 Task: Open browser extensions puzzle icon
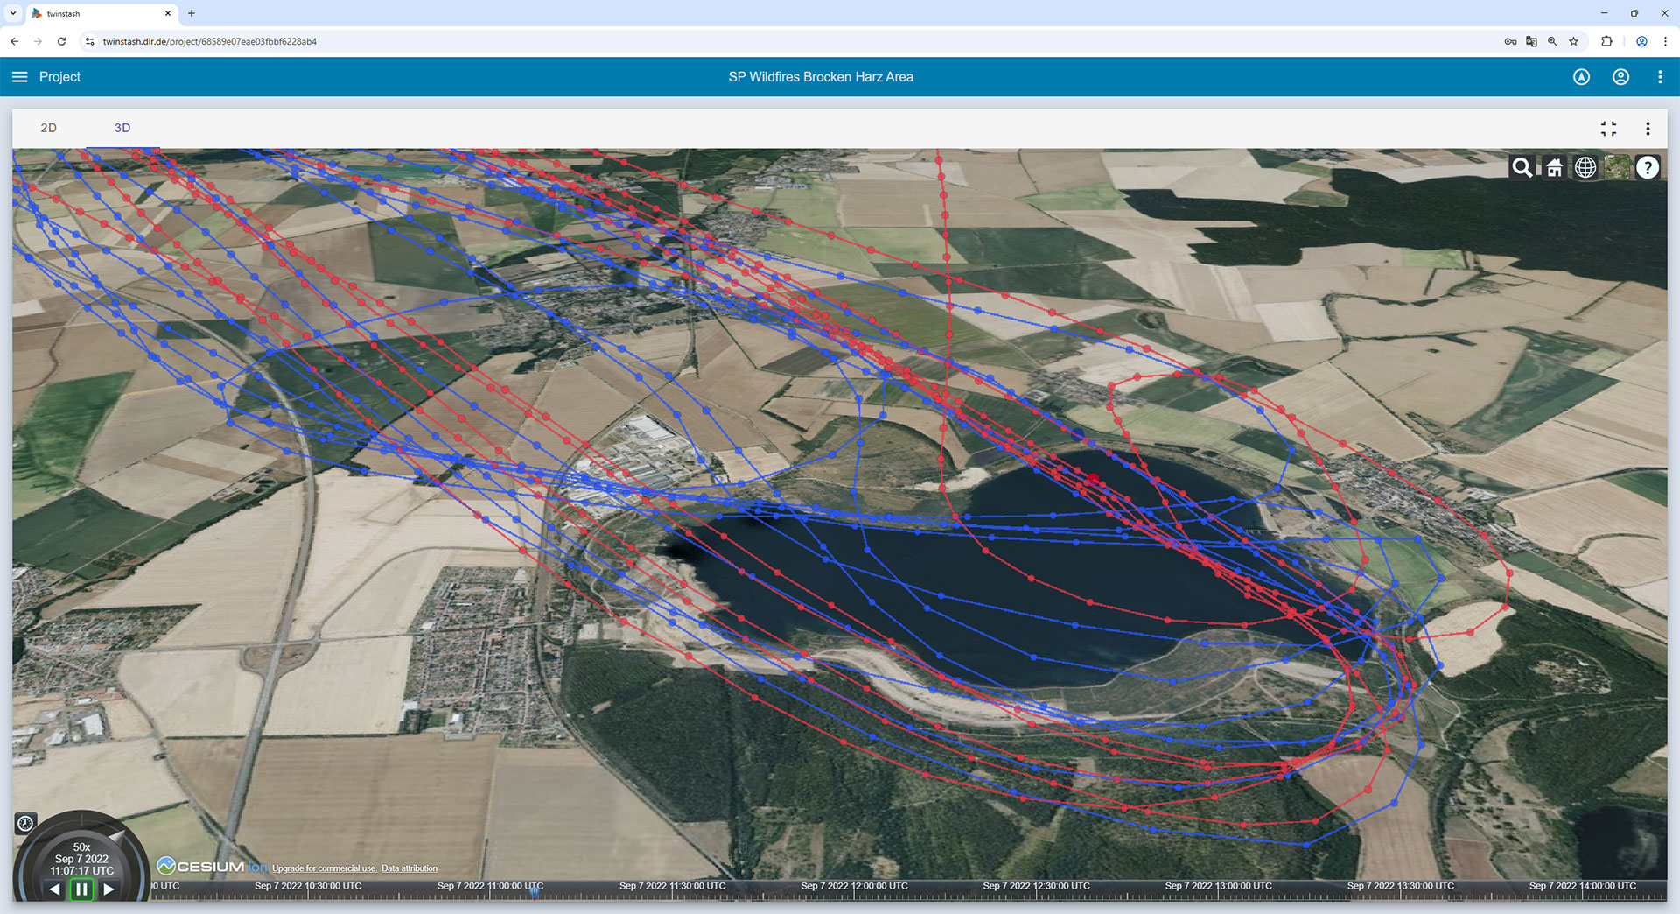1606,41
